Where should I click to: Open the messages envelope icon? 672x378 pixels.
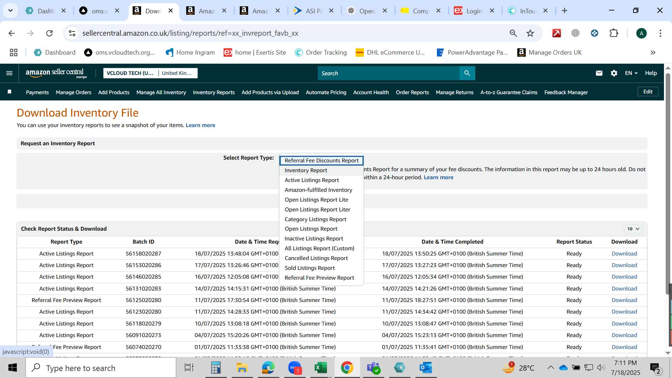coord(599,73)
